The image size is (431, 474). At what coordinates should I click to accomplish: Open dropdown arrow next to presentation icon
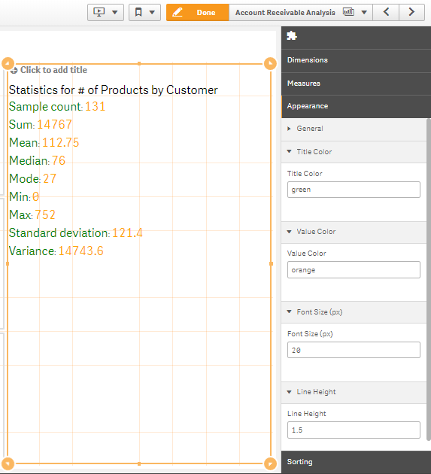(x=115, y=12)
